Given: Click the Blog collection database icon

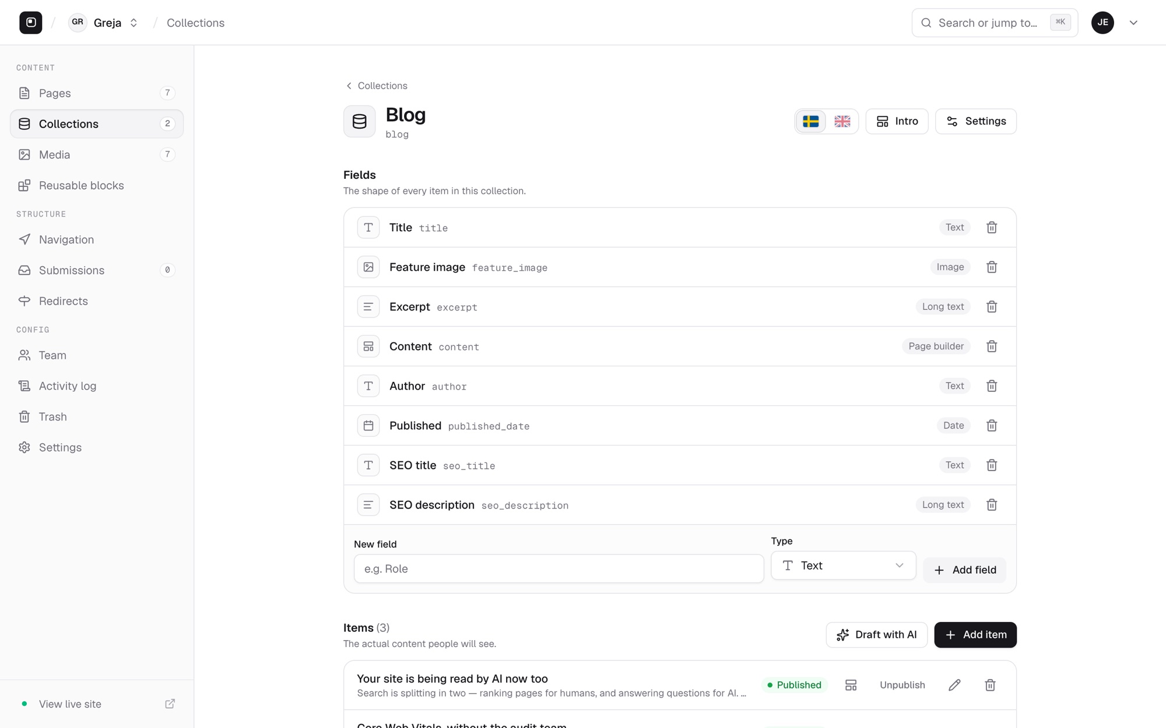Looking at the screenshot, I should click(359, 121).
